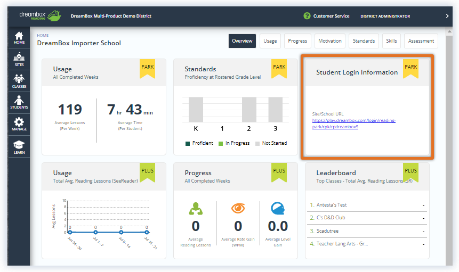Click the 0.0 Average Level Gain value
Viewport: 459px width, 272px height.
click(x=278, y=226)
